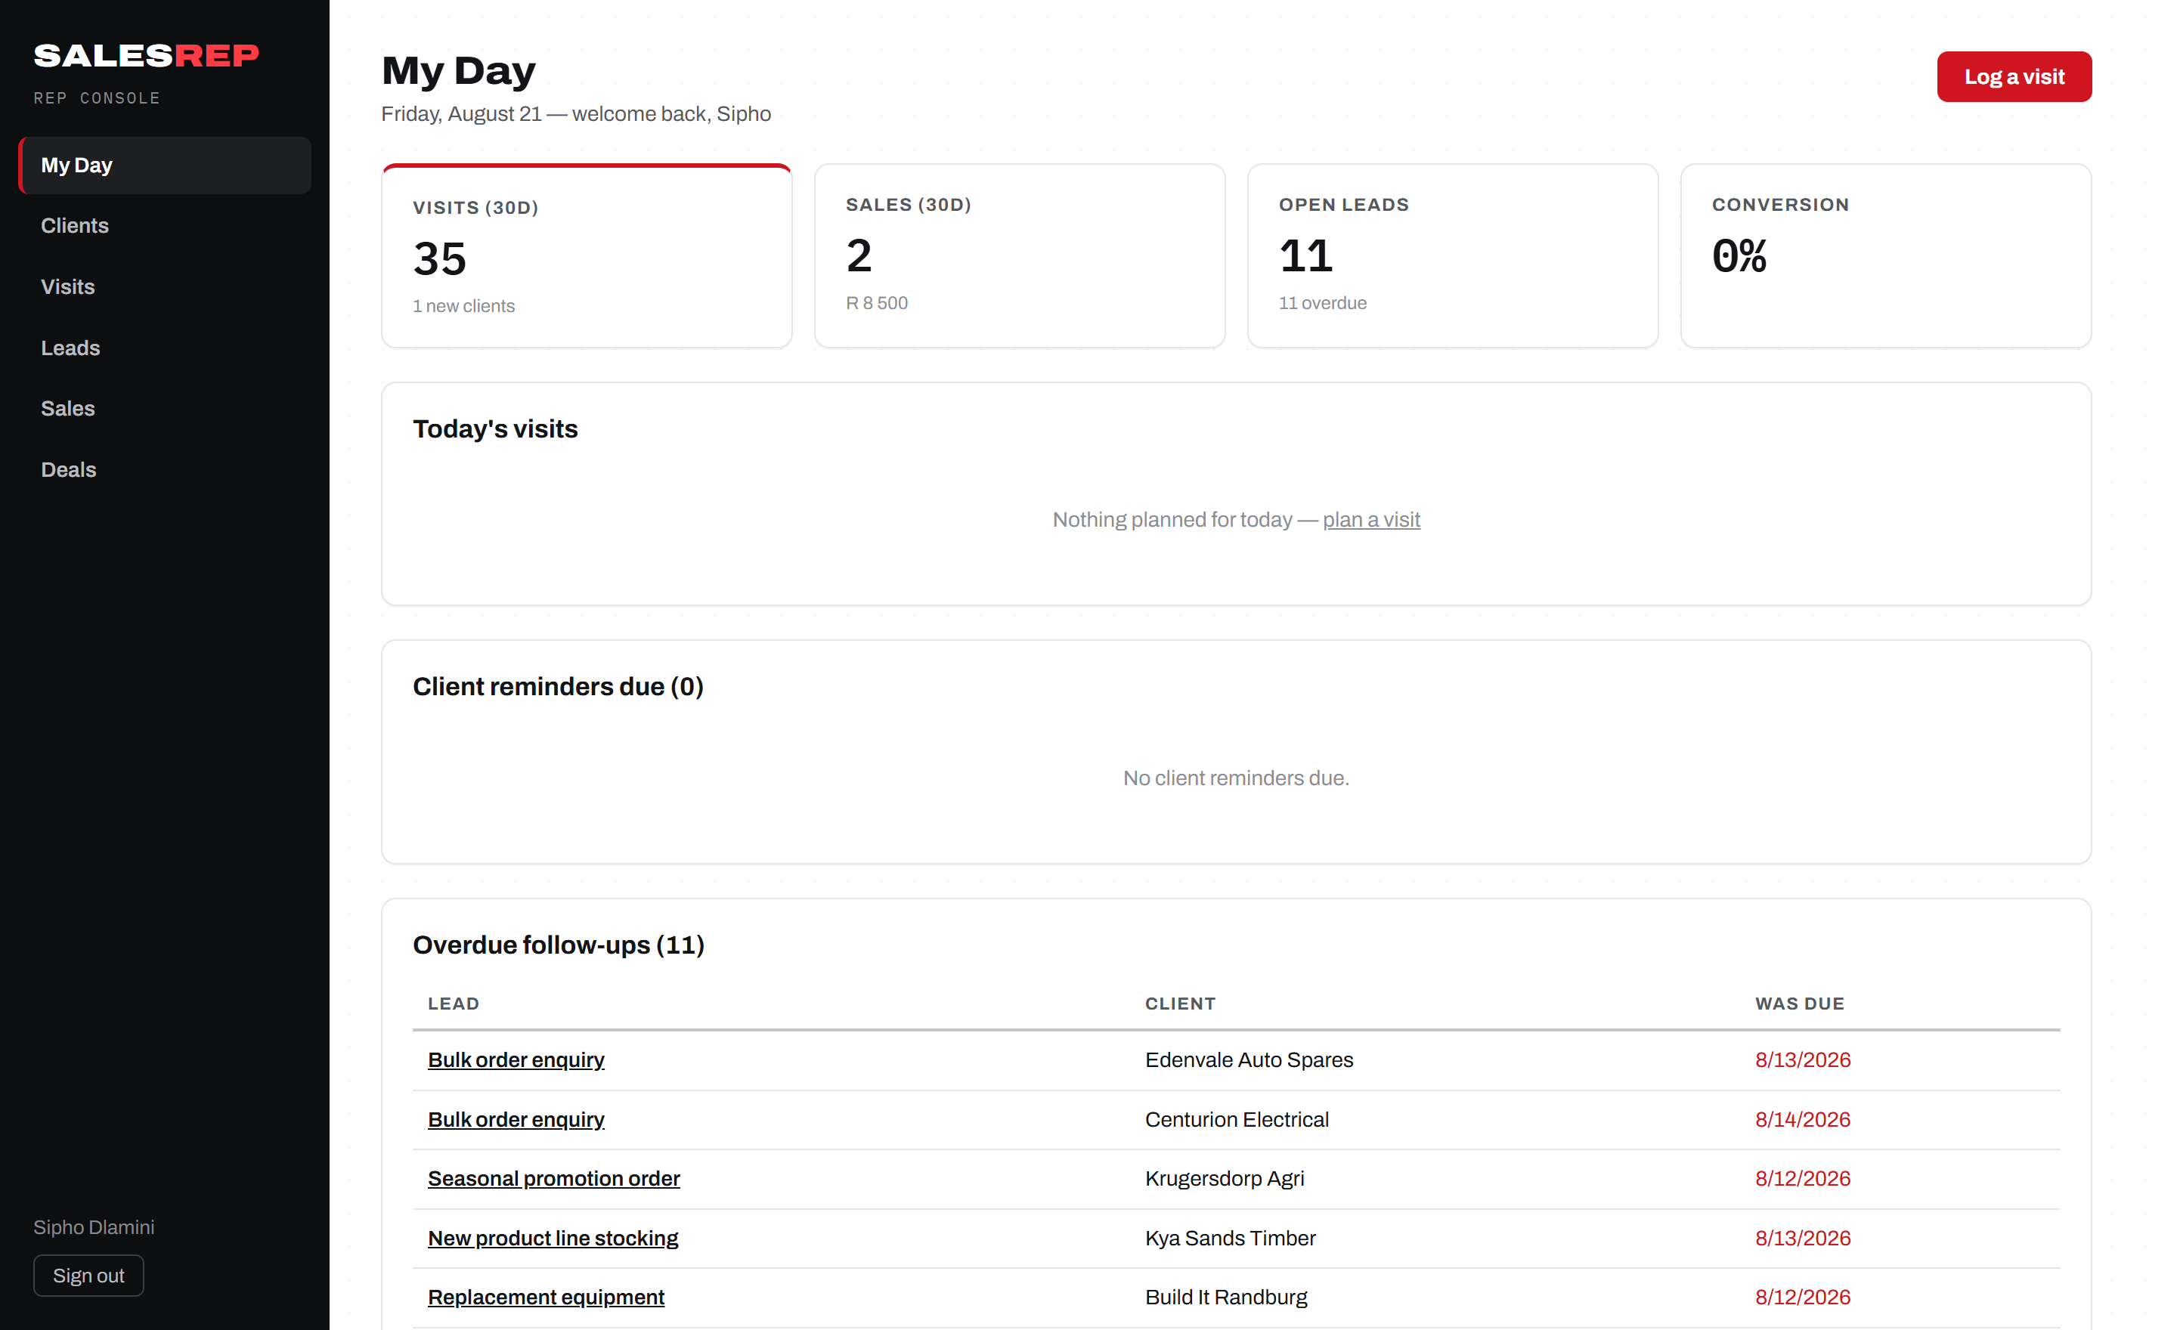Open the My Day sidebar item
The height and width of the screenshot is (1330, 2177).
166,165
